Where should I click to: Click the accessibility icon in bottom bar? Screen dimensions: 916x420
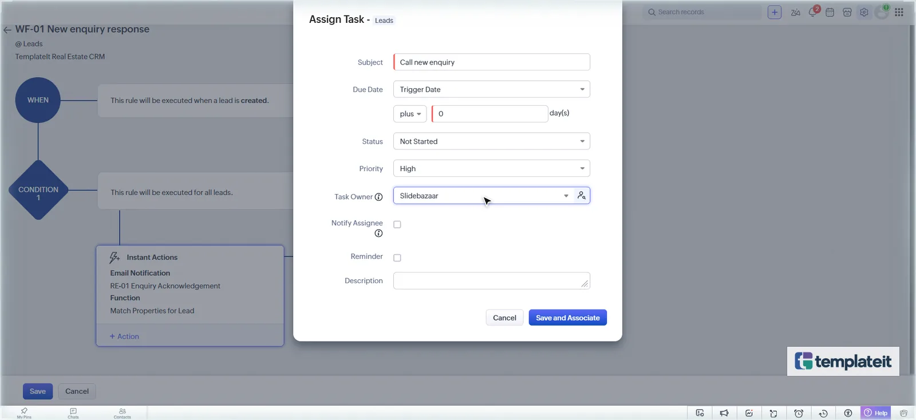tap(848, 413)
